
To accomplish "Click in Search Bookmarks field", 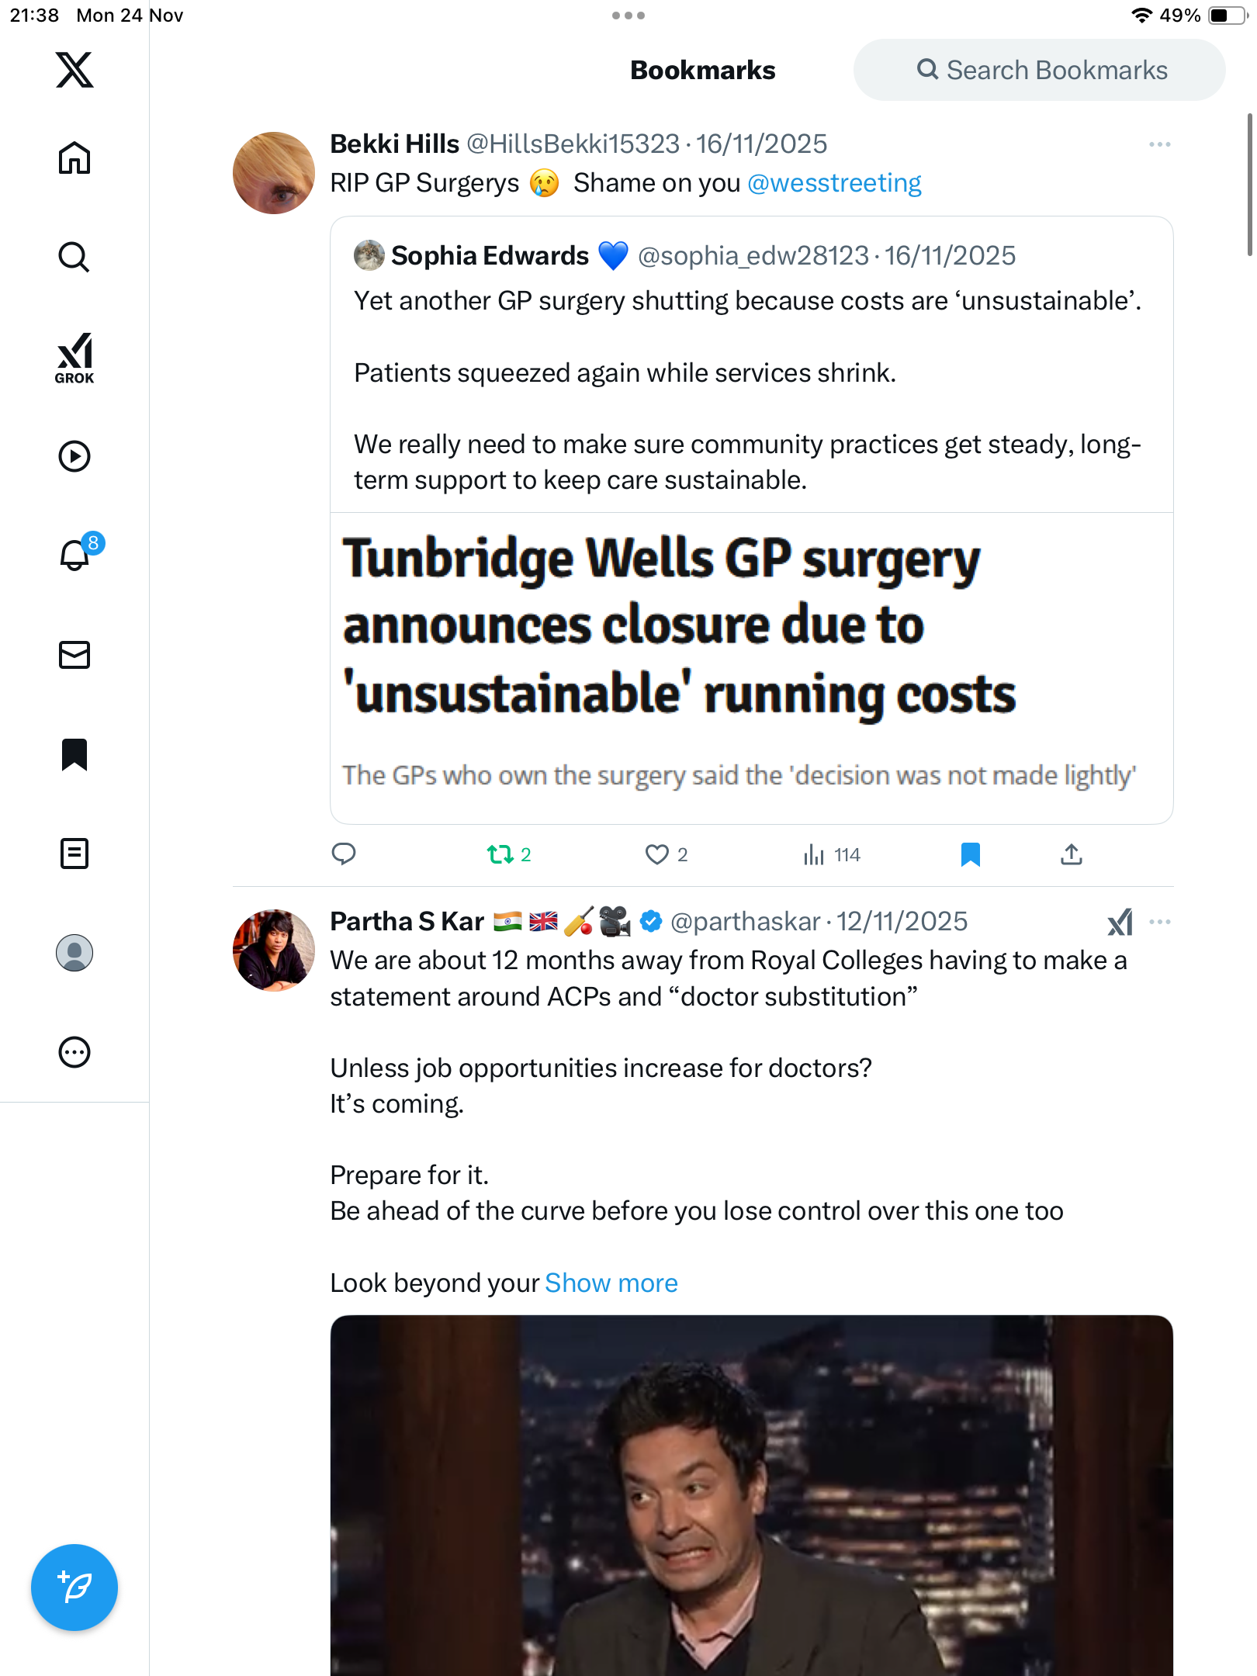I will [x=1040, y=70].
